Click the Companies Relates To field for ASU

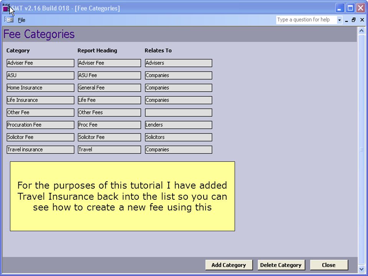[179, 76]
